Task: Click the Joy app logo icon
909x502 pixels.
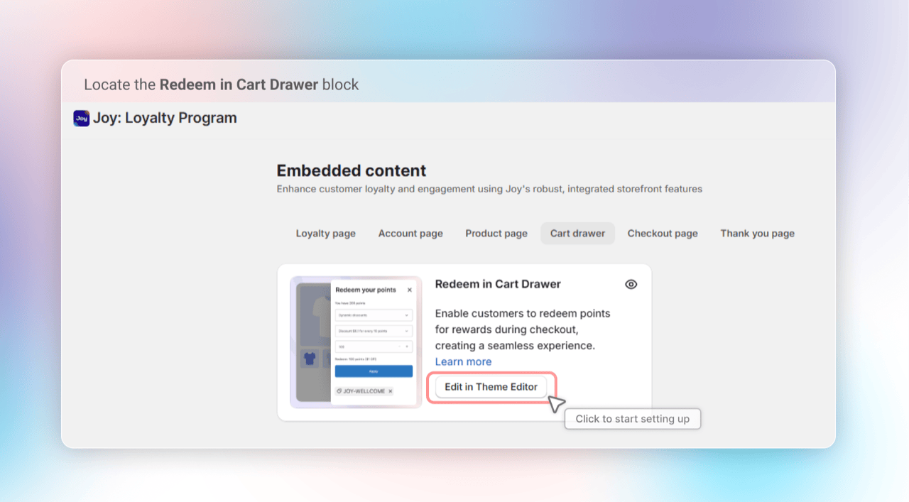Action: [x=82, y=118]
